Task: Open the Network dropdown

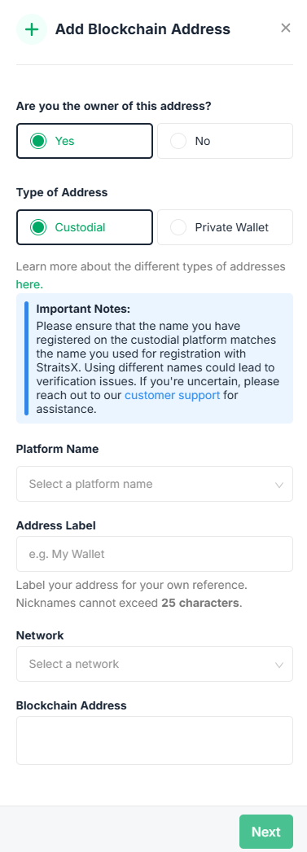Action: 155,664
